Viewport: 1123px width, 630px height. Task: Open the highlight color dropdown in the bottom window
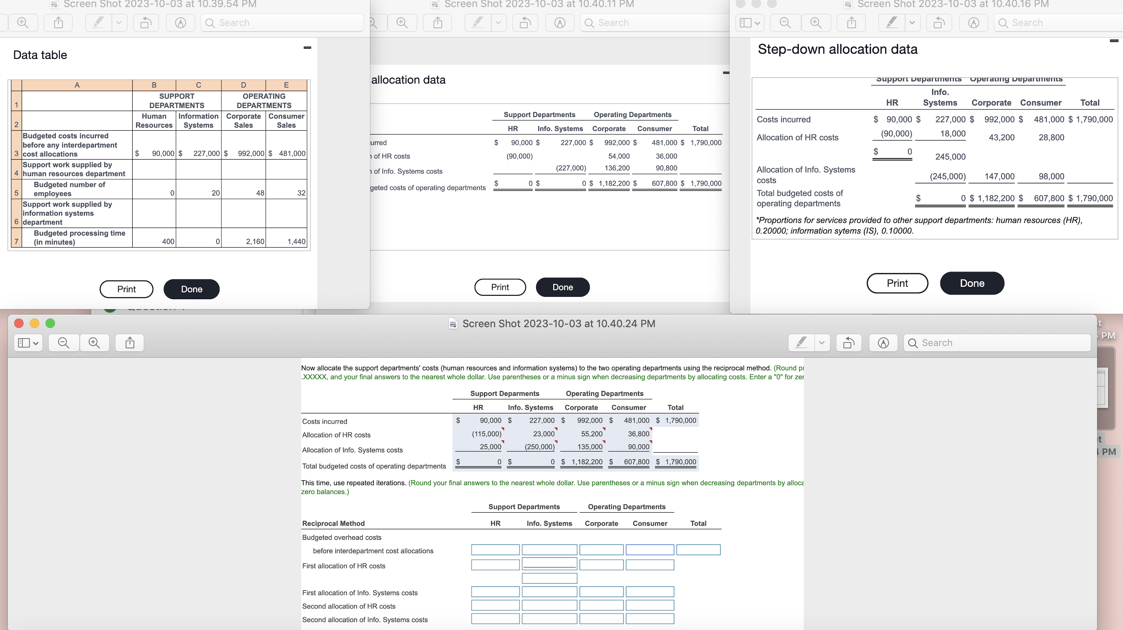[x=821, y=342]
